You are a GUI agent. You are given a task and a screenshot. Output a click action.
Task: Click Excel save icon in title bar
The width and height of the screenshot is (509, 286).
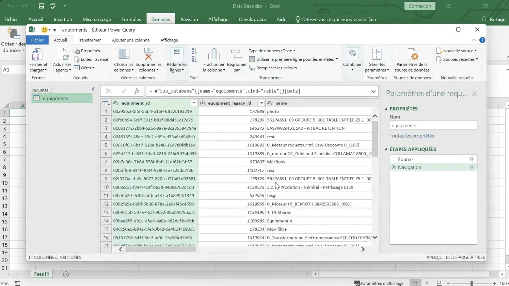41,6
